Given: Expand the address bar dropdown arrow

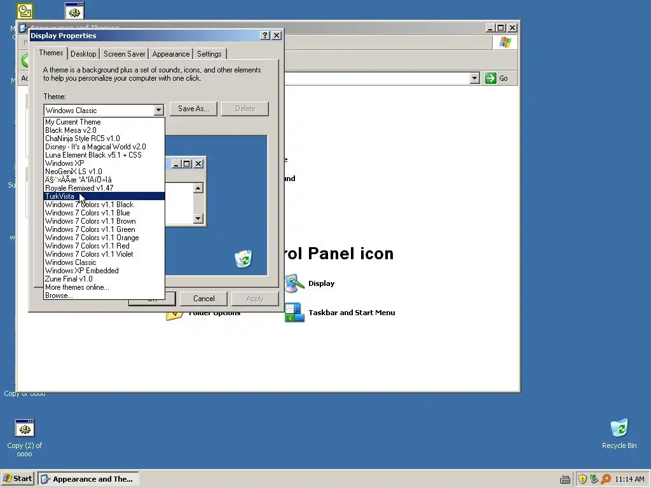Looking at the screenshot, I should (474, 78).
